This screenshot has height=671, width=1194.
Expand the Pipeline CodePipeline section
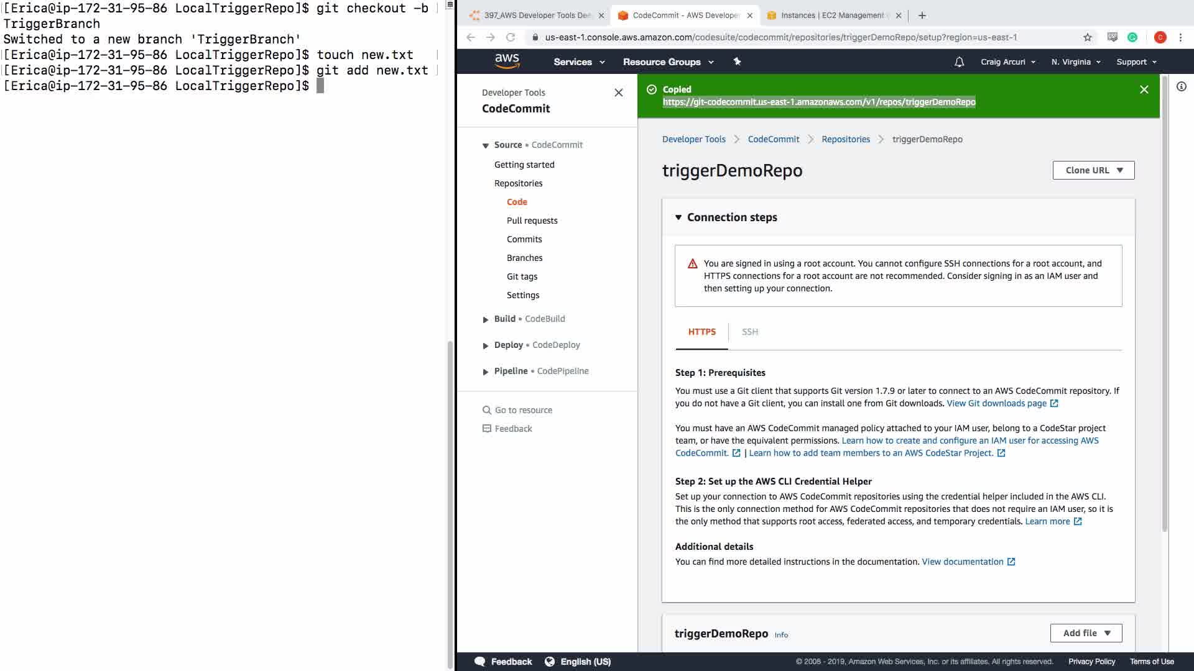tap(486, 372)
